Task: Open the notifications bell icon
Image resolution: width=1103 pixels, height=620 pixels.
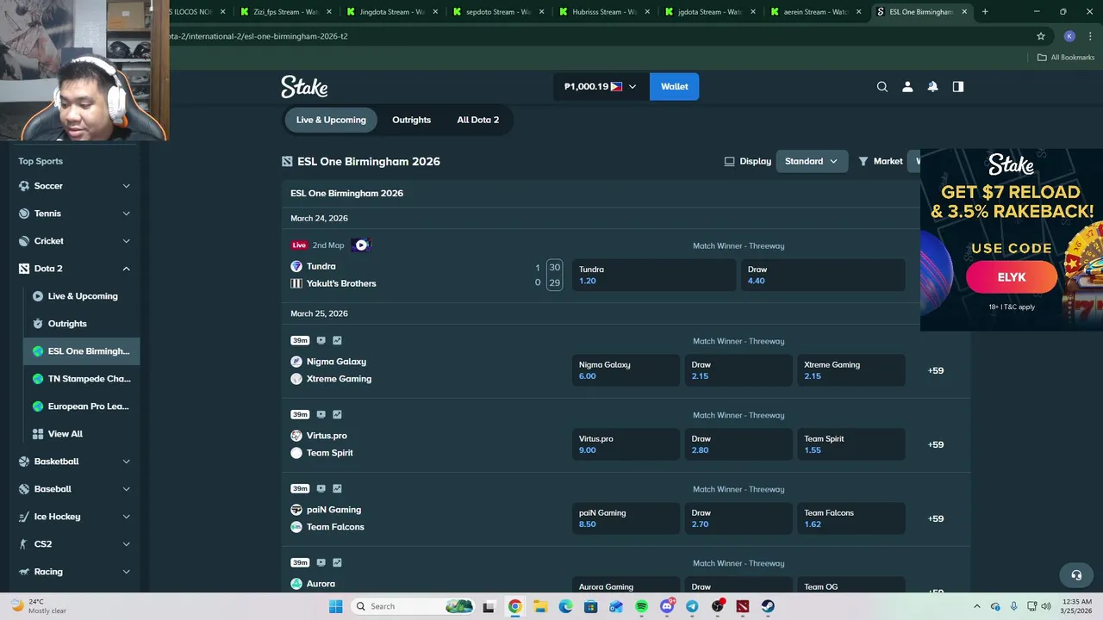Action: click(932, 87)
